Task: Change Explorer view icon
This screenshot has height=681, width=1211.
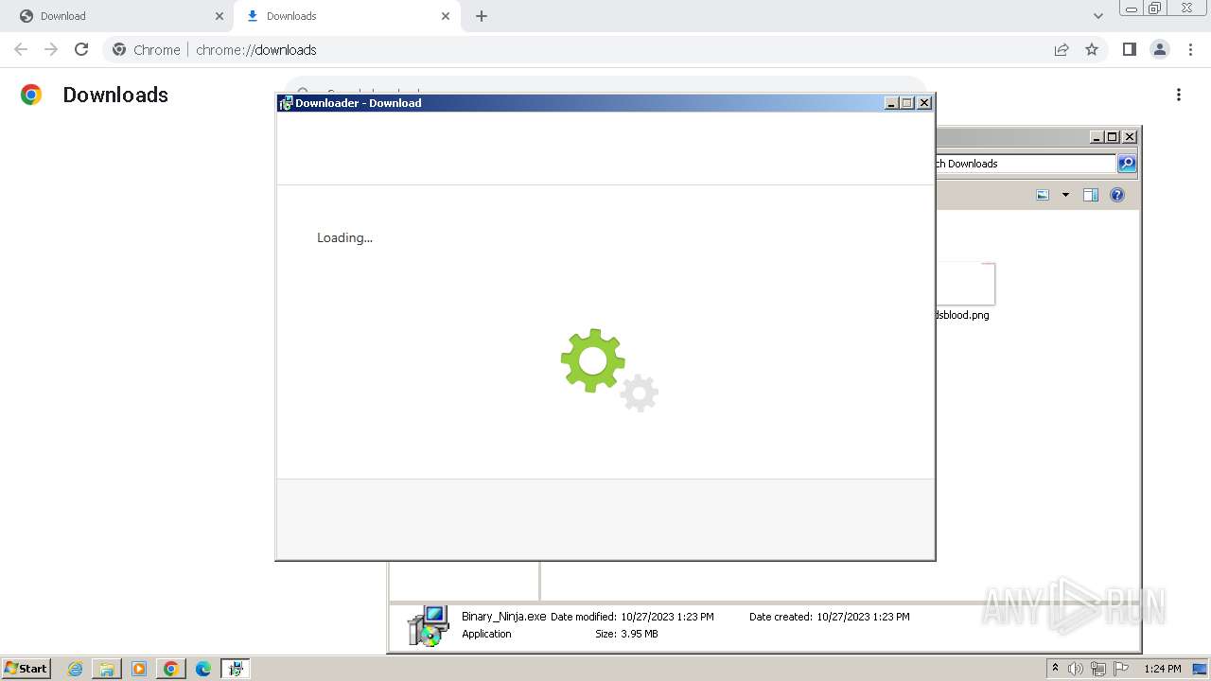Action: click(1043, 195)
